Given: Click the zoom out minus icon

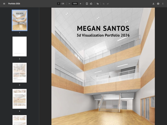Looking at the screenshot, I should 69,4.
